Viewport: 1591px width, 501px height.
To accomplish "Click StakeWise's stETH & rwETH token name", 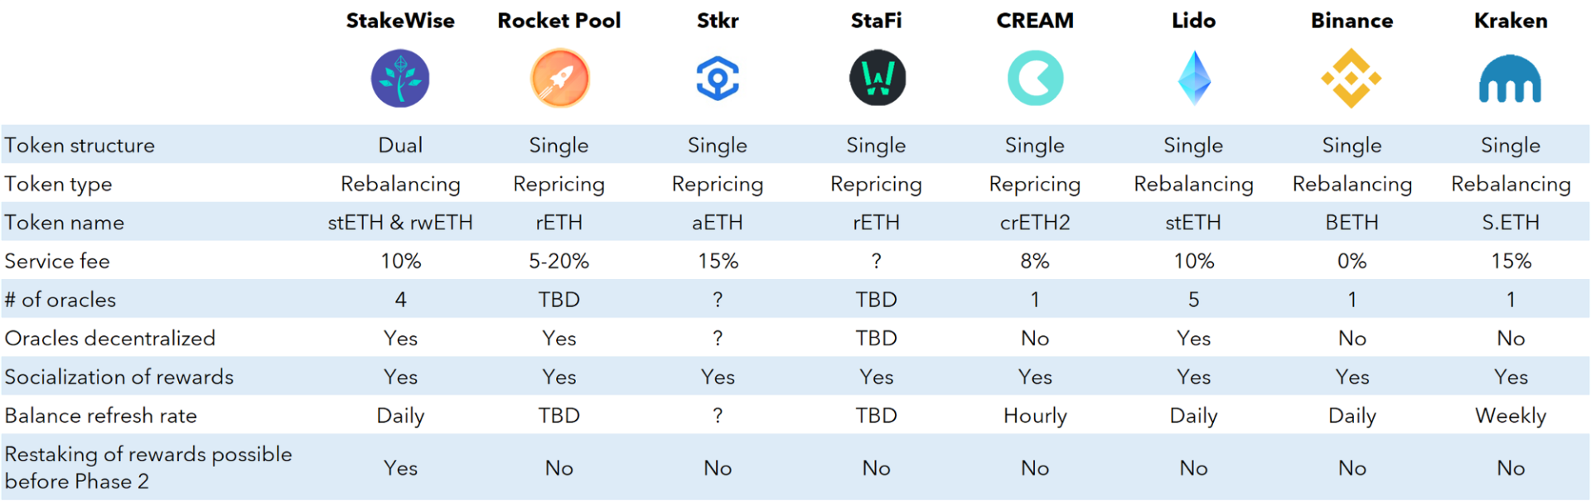I will [x=400, y=223].
